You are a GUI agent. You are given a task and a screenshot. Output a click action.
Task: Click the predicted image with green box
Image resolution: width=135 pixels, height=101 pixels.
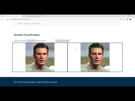(x=95, y=57)
